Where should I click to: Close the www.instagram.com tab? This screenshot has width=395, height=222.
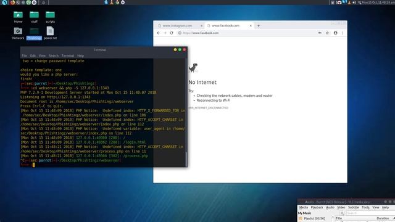pos(201,26)
